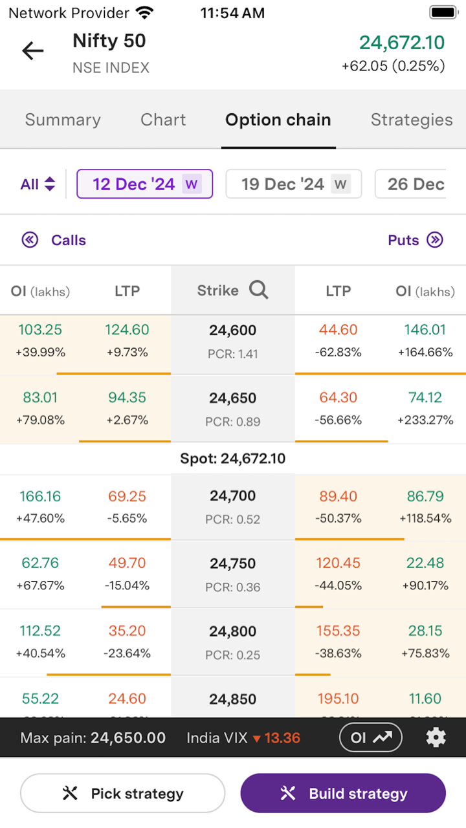466x828 pixels.
Task: Expand the 24,700 strike row
Action: click(x=233, y=507)
